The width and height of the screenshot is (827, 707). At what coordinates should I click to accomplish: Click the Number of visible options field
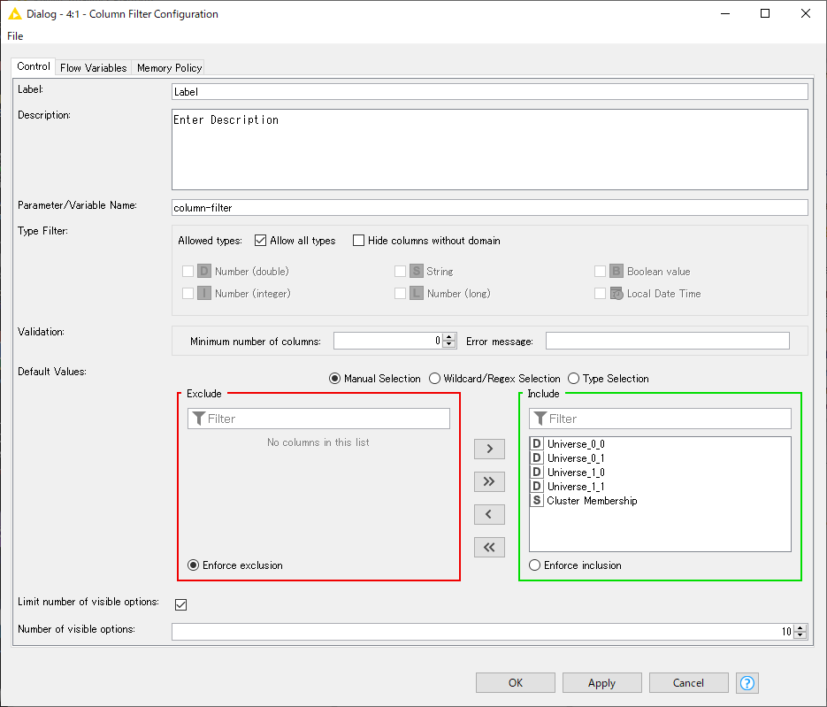(483, 632)
